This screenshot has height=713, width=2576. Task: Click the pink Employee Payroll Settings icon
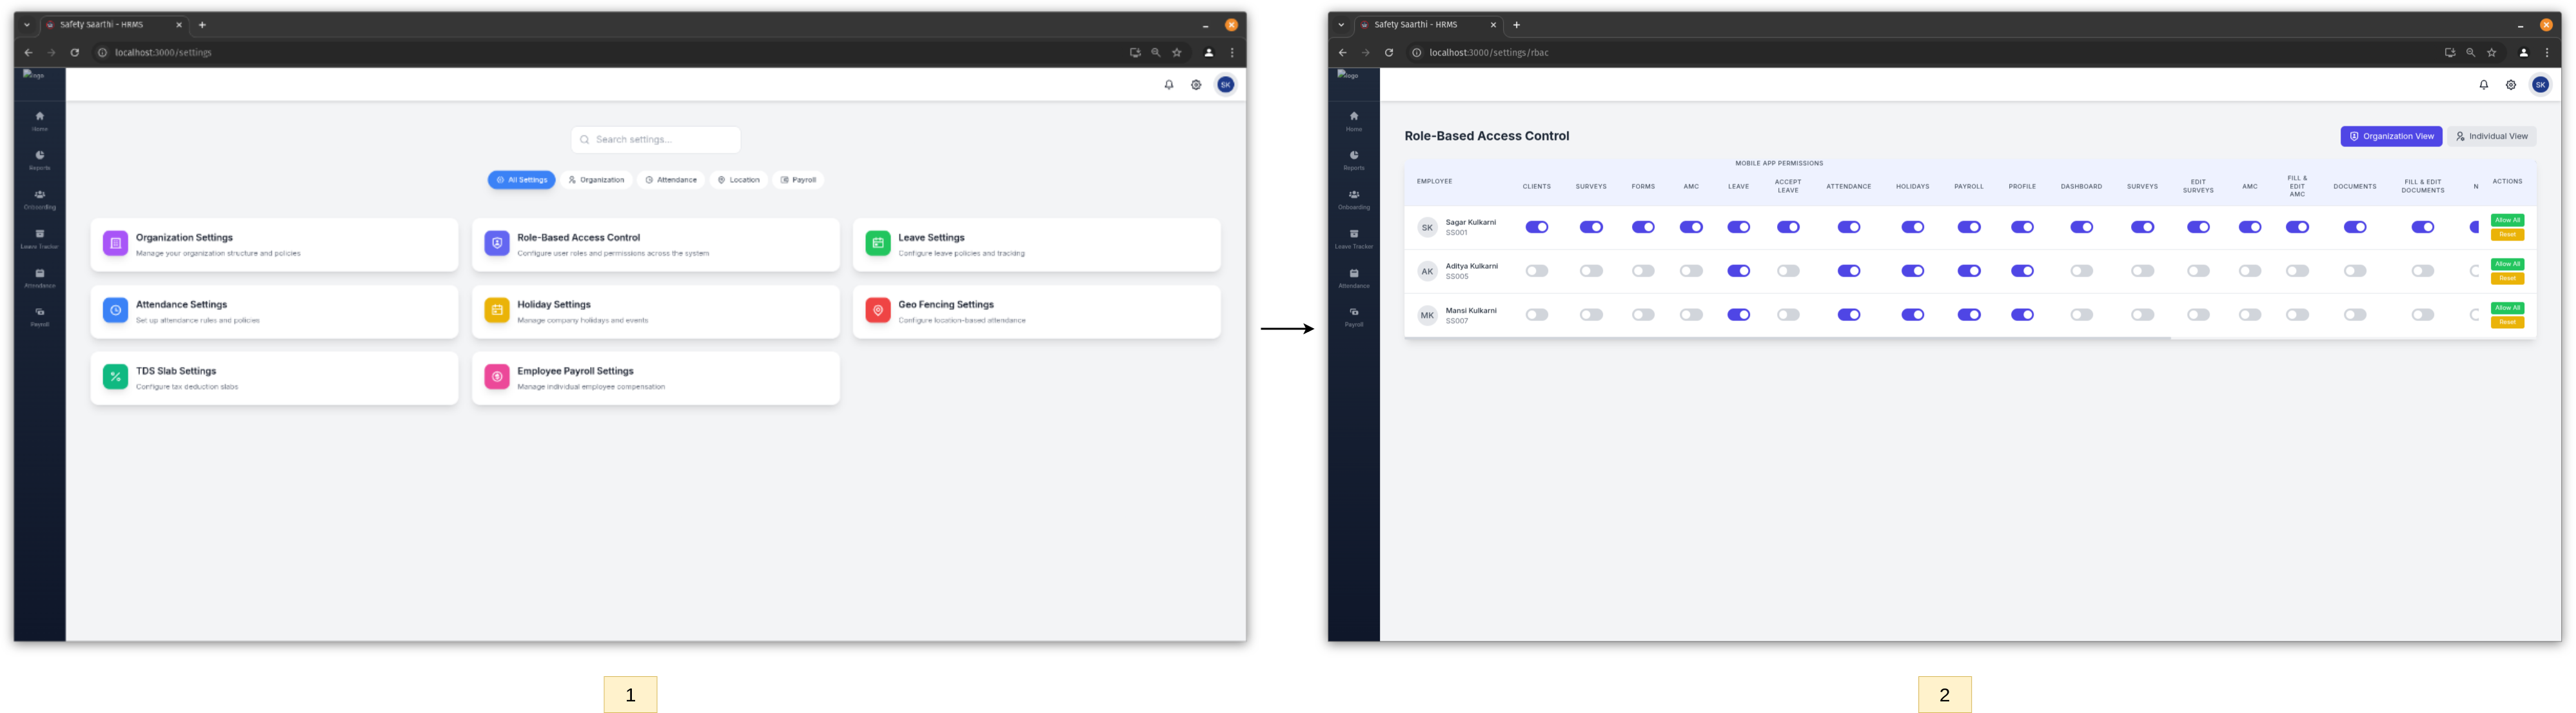497,377
